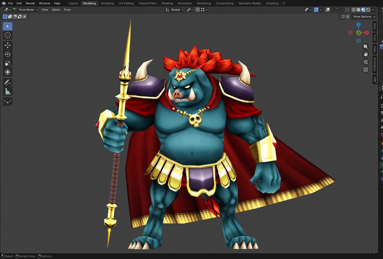Screen dimensions: 383x259
Task: Toggle solid viewport shading
Action: click(x=358, y=10)
